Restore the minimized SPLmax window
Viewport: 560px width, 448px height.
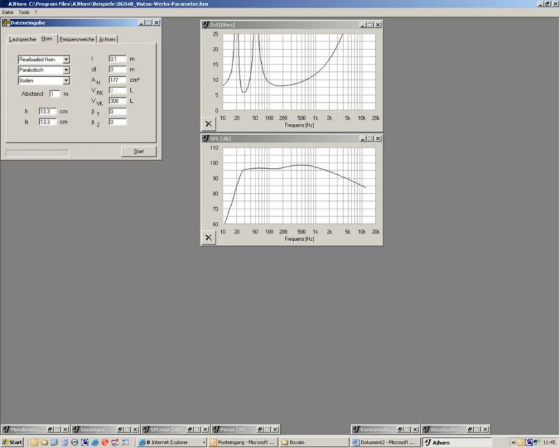pyautogui.click(x=188, y=429)
